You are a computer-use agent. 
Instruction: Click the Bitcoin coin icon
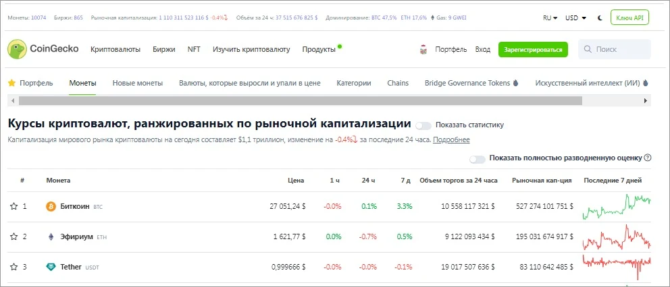[51, 206]
